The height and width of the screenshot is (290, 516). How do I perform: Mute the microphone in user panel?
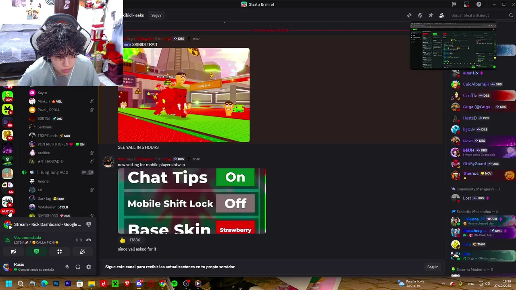67,267
